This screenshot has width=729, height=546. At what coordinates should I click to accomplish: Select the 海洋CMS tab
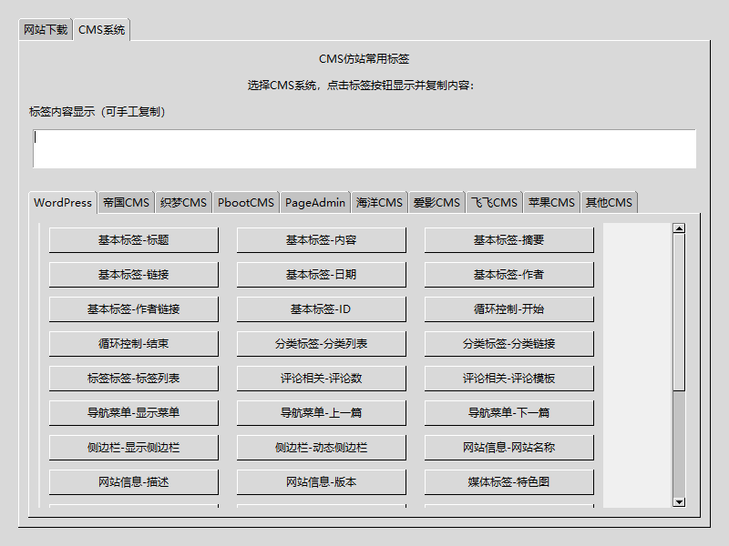click(x=379, y=203)
